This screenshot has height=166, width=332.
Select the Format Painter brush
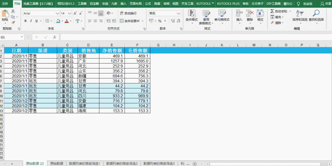coord(13,23)
